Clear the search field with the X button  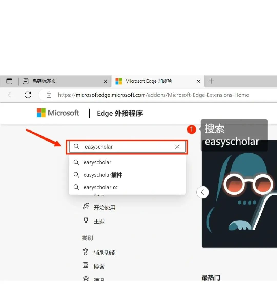pos(177,147)
